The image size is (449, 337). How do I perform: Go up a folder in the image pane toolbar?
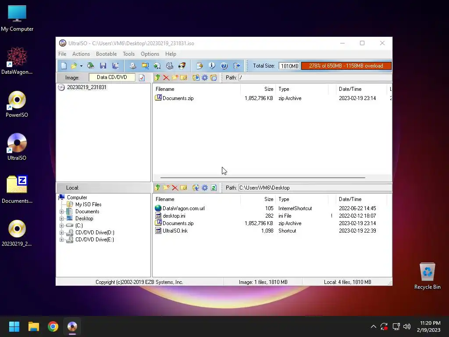pos(157,78)
